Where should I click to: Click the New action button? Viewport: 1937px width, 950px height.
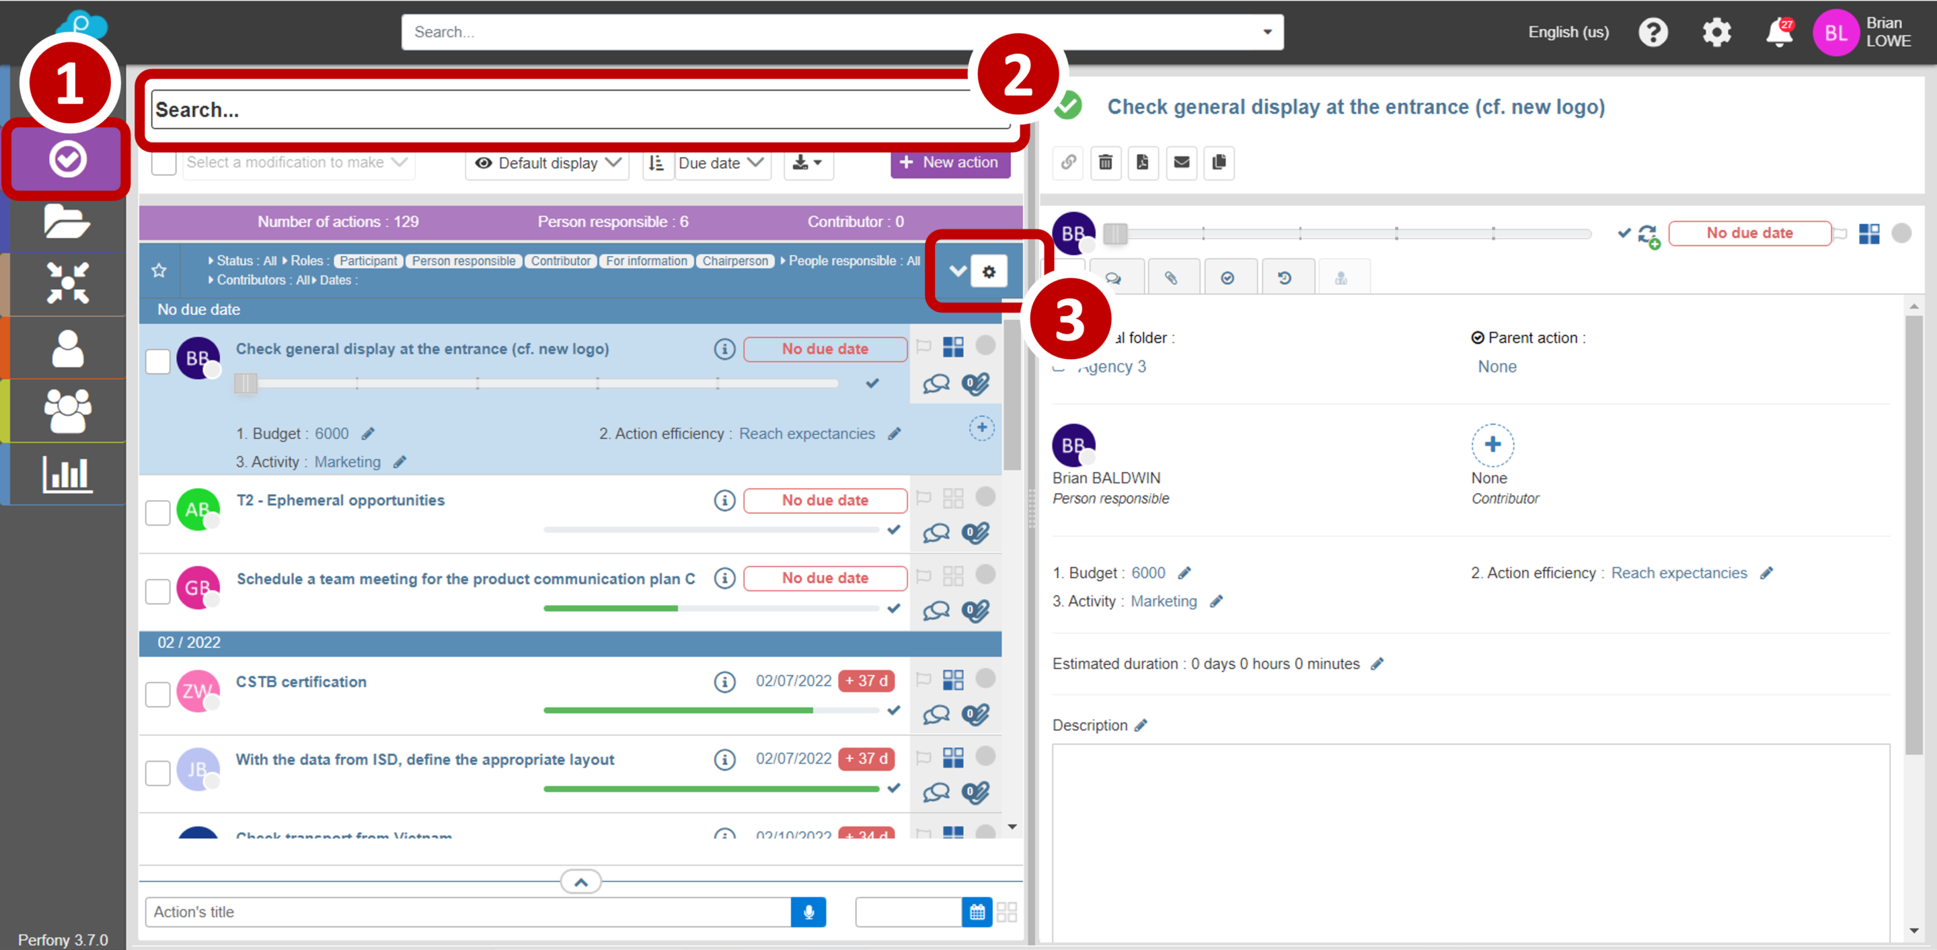click(x=950, y=162)
